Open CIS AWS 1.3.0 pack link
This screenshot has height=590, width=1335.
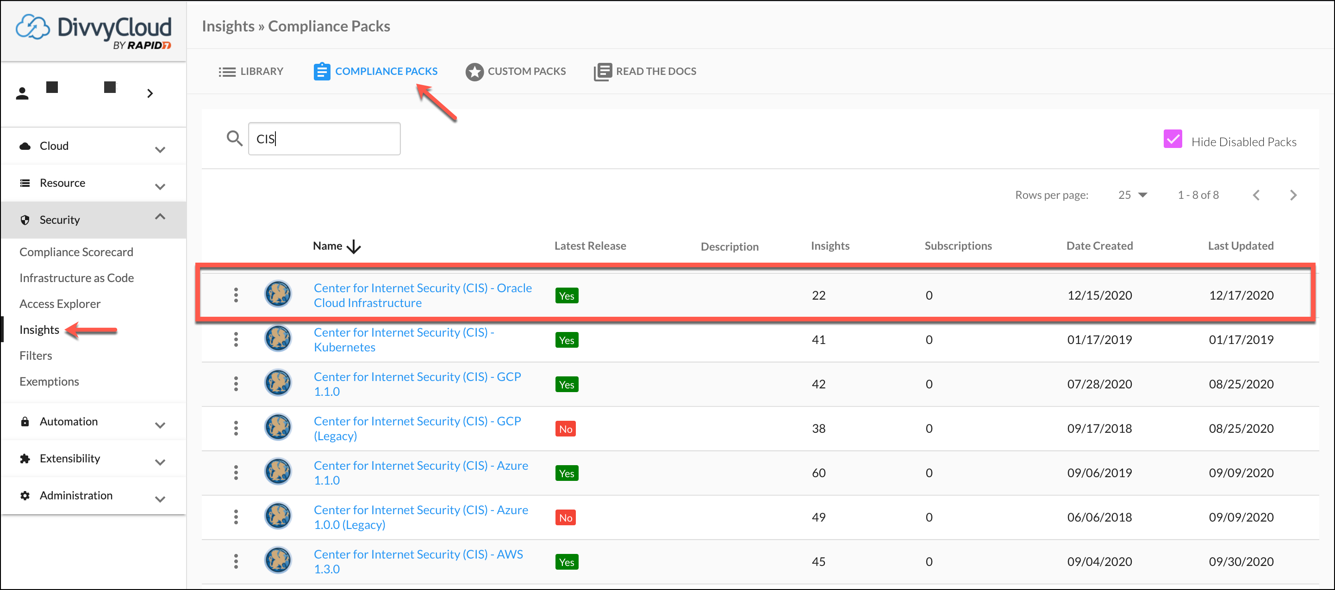pos(418,562)
